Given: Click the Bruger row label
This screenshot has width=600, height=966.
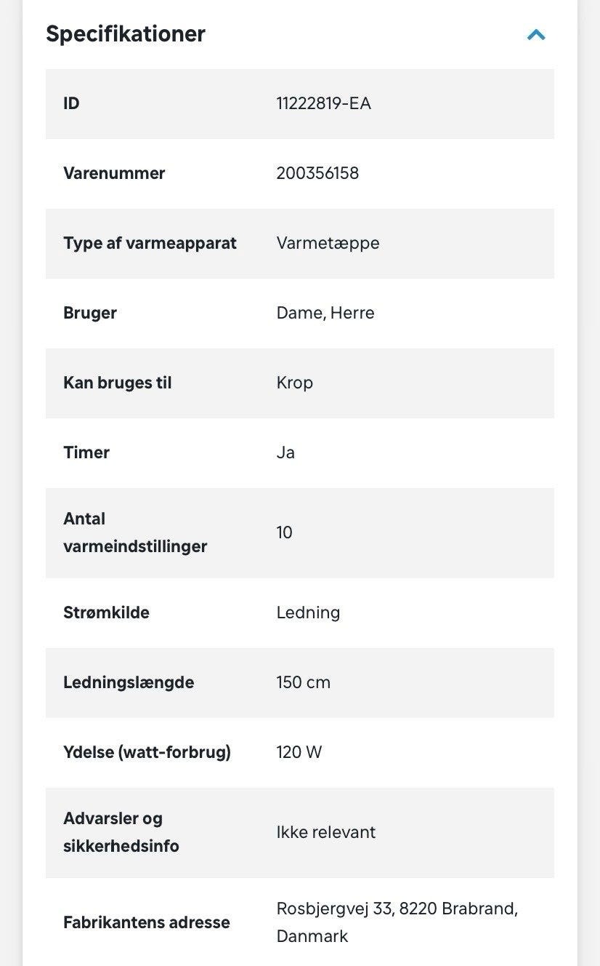Looking at the screenshot, I should pyautogui.click(x=90, y=313).
